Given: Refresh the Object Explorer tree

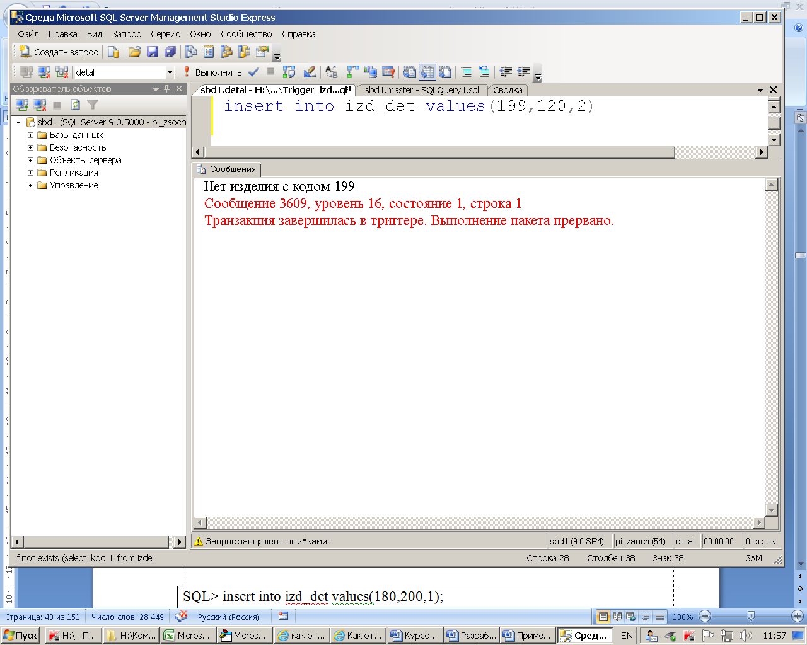Looking at the screenshot, I should (x=75, y=105).
